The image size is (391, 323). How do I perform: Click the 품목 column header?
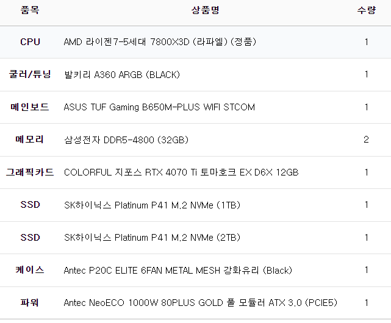click(x=30, y=11)
